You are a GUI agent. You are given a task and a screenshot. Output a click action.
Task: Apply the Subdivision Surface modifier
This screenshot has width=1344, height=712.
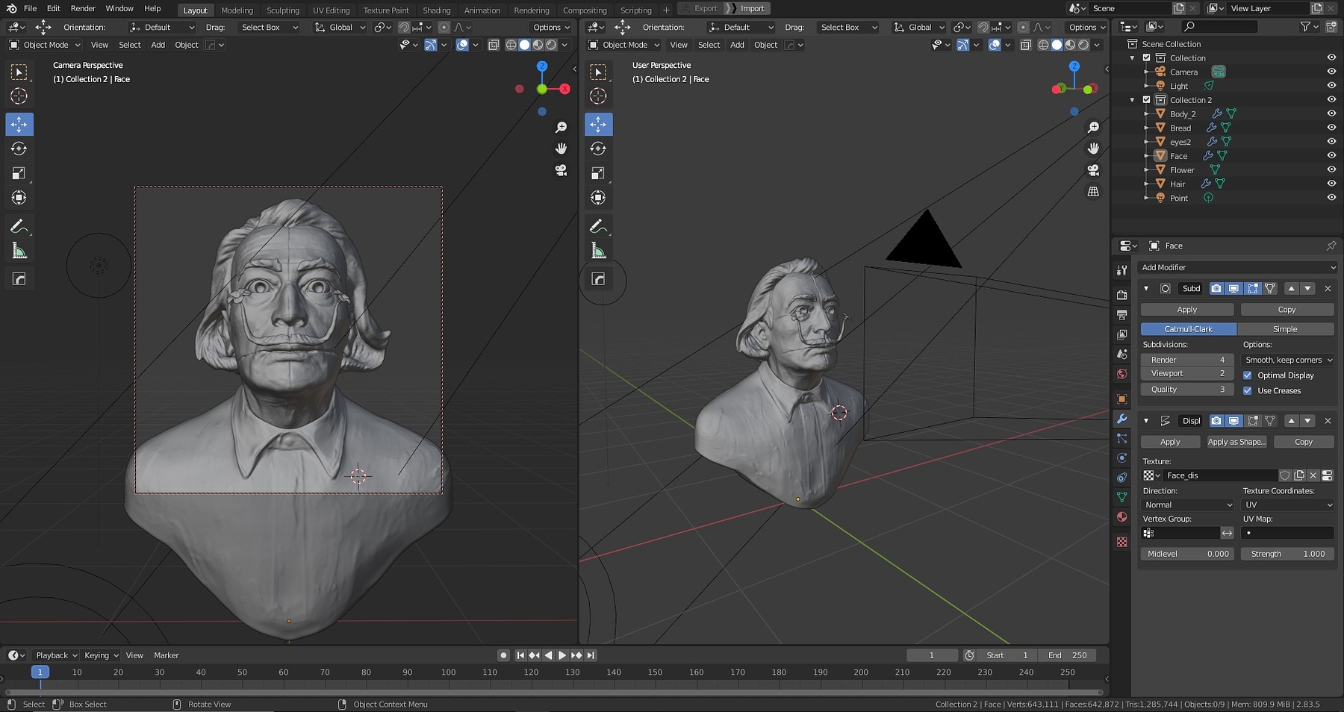click(x=1186, y=309)
